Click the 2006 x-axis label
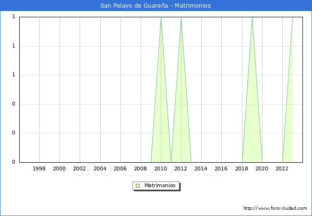This screenshot has width=312, height=216. (x=120, y=168)
